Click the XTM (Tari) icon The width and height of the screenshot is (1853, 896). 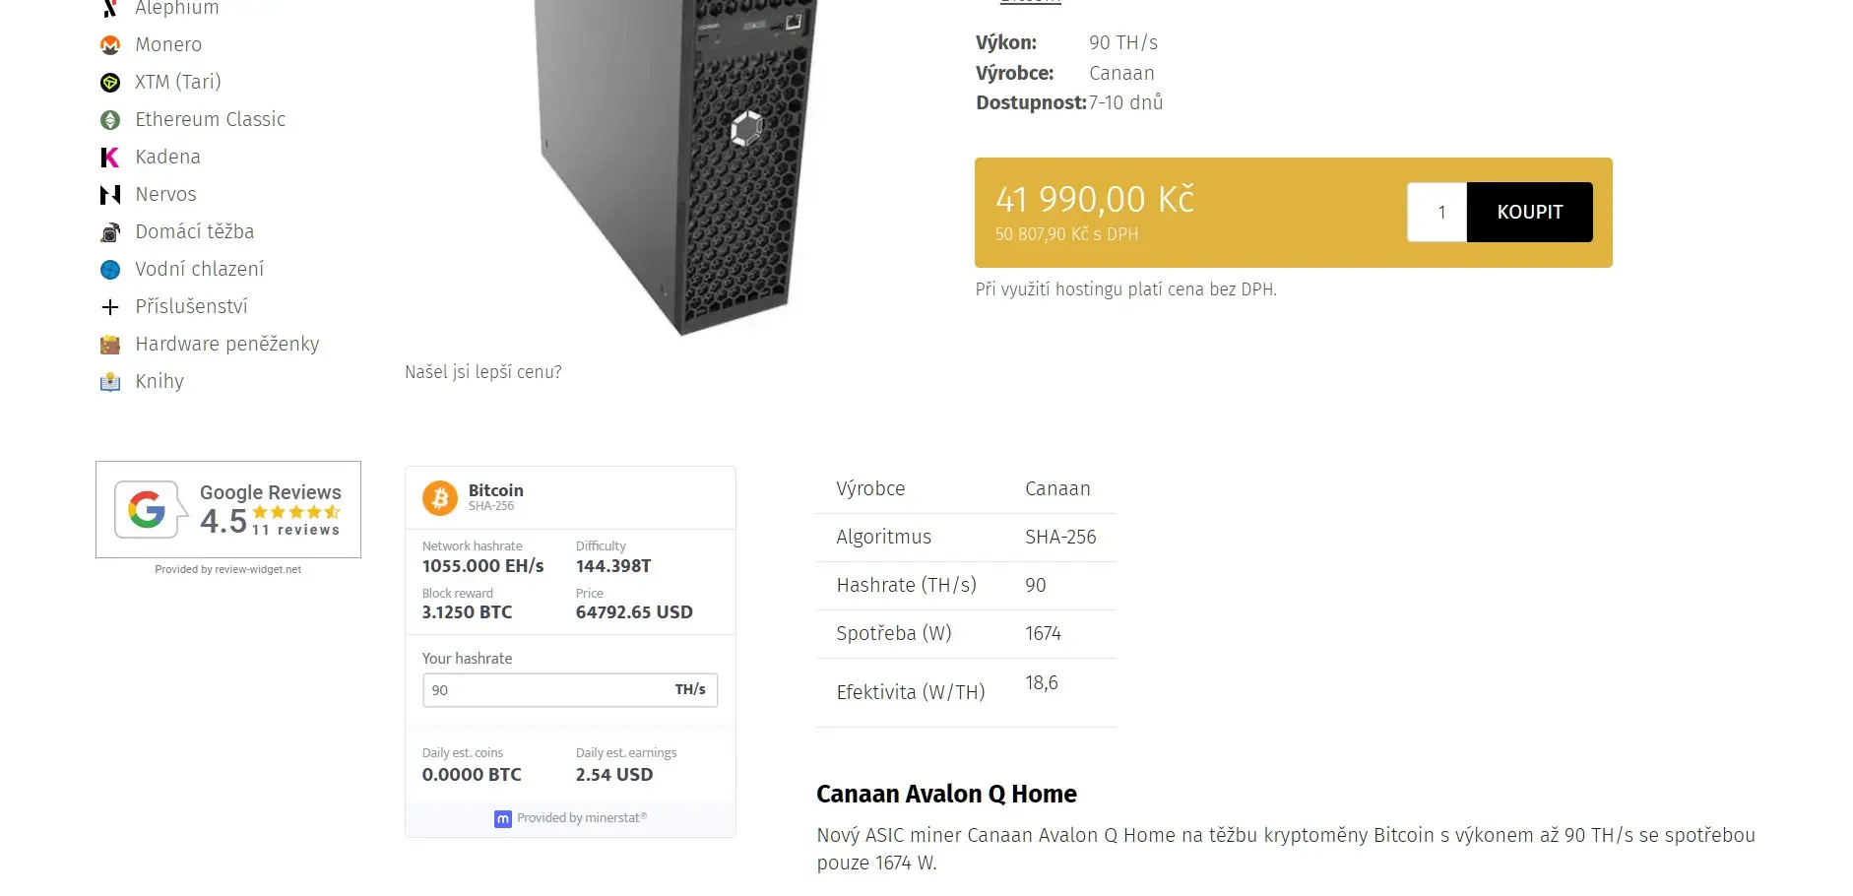110,83
